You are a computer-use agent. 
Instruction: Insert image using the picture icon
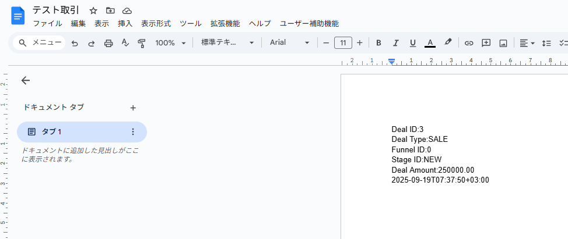503,43
